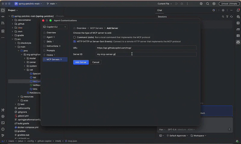241x144 pixels.
Task: Open the main branch dropdown
Action: point(52,4)
